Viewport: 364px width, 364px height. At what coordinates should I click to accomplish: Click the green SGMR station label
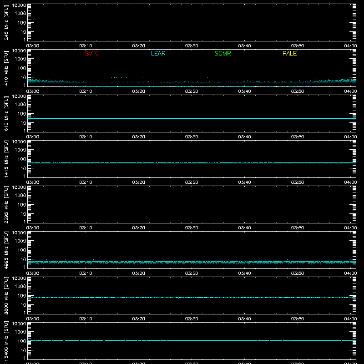tap(222, 53)
